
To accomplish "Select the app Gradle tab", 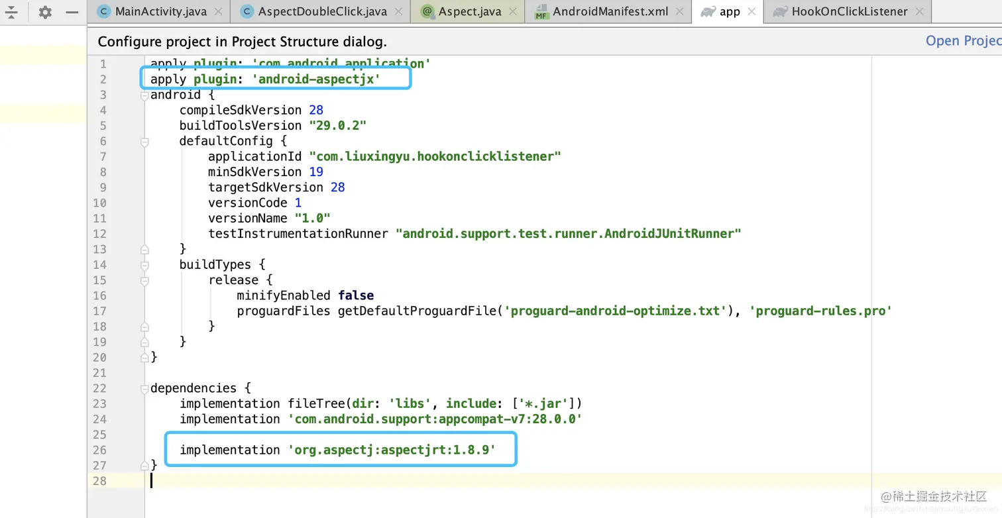I will pyautogui.click(x=729, y=11).
